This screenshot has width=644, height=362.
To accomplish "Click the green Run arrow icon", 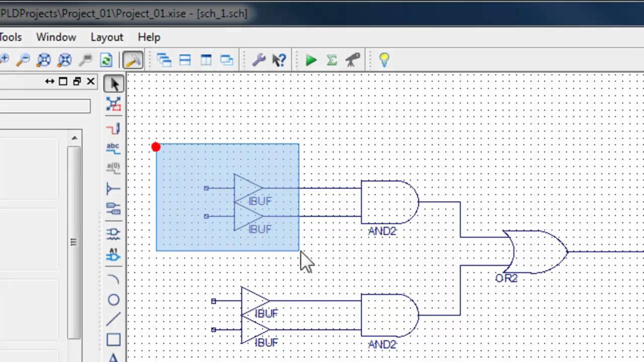I will (311, 60).
